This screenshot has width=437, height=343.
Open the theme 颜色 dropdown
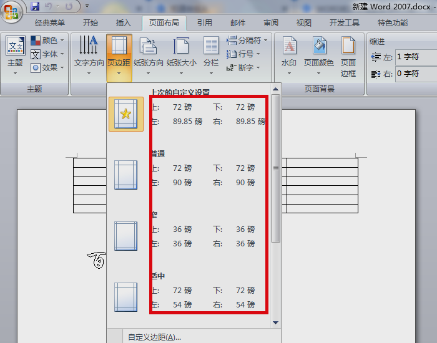(47, 41)
